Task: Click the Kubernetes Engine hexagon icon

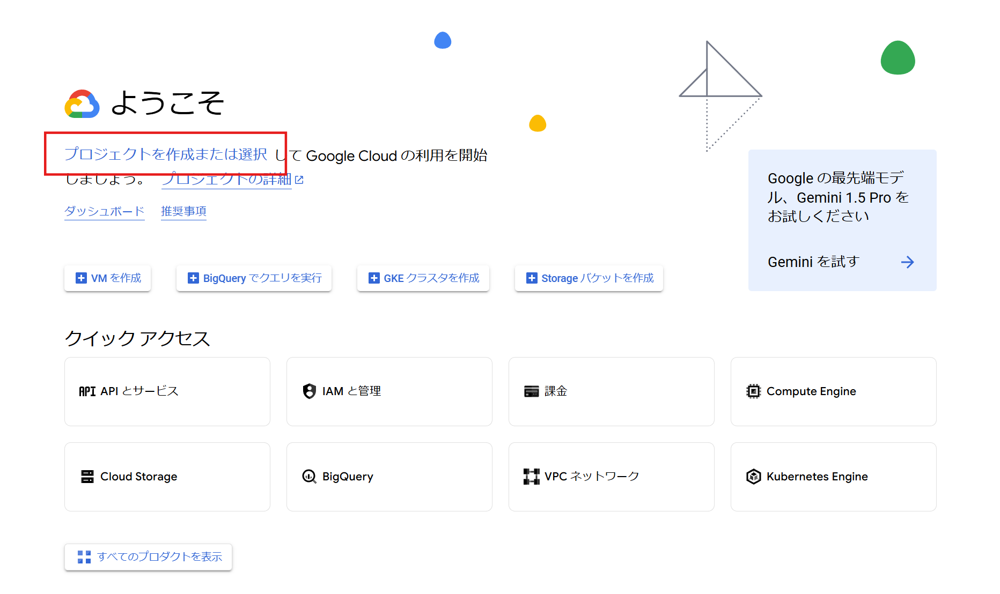Action: tap(754, 477)
